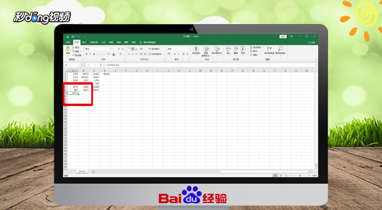Open the font name dropdown
This screenshot has height=210, width=382.
109,49
